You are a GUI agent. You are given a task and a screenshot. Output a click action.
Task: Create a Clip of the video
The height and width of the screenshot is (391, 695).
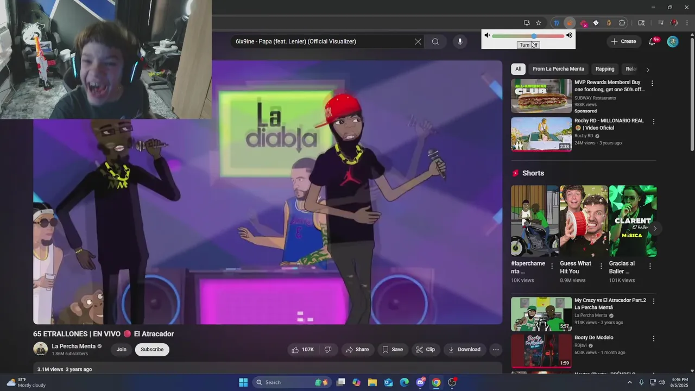click(425, 350)
